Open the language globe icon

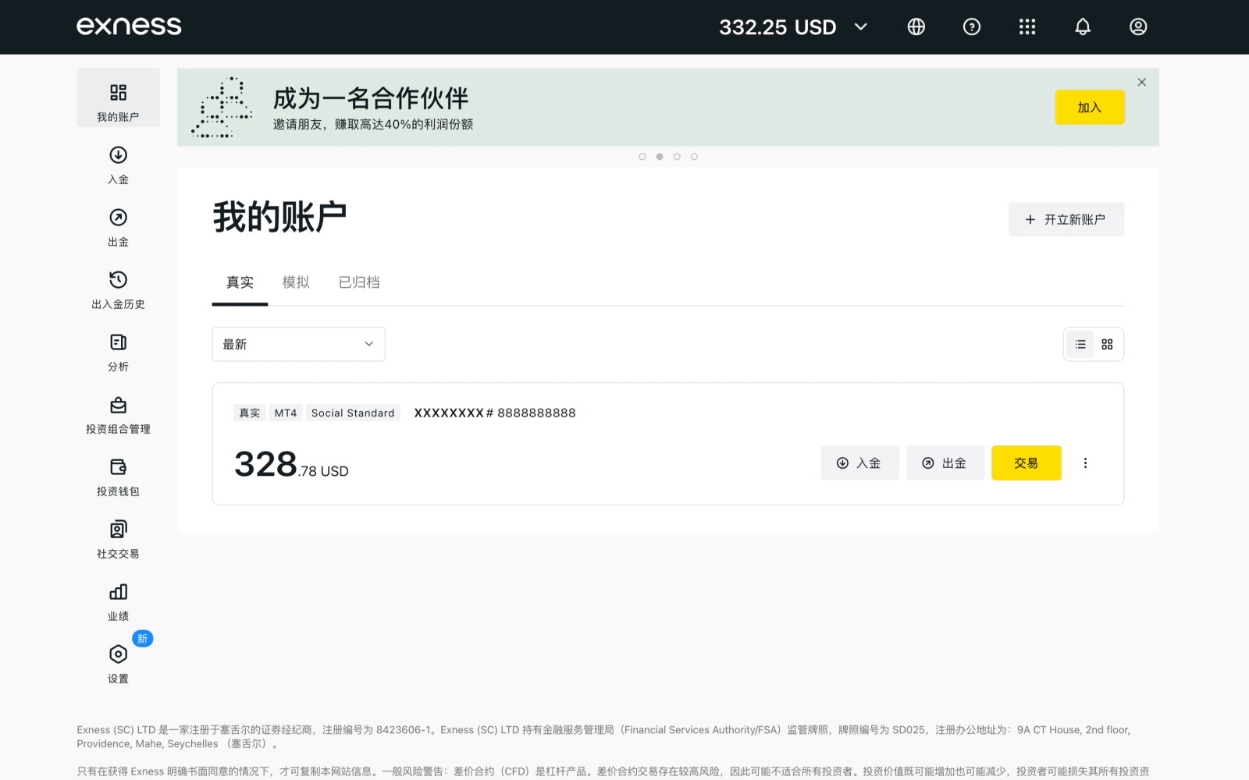[916, 27]
